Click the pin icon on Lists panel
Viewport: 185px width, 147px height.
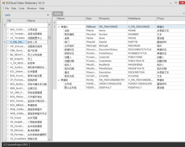pyautogui.click(x=48, y=15)
